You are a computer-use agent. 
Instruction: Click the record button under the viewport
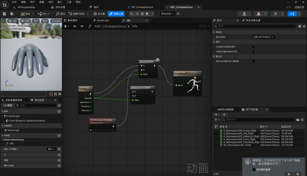coord(51,94)
